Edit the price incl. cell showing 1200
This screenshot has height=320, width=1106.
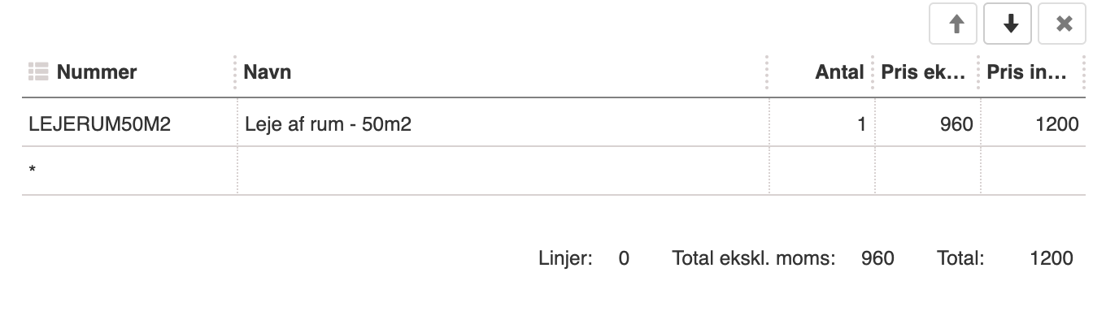click(1034, 124)
